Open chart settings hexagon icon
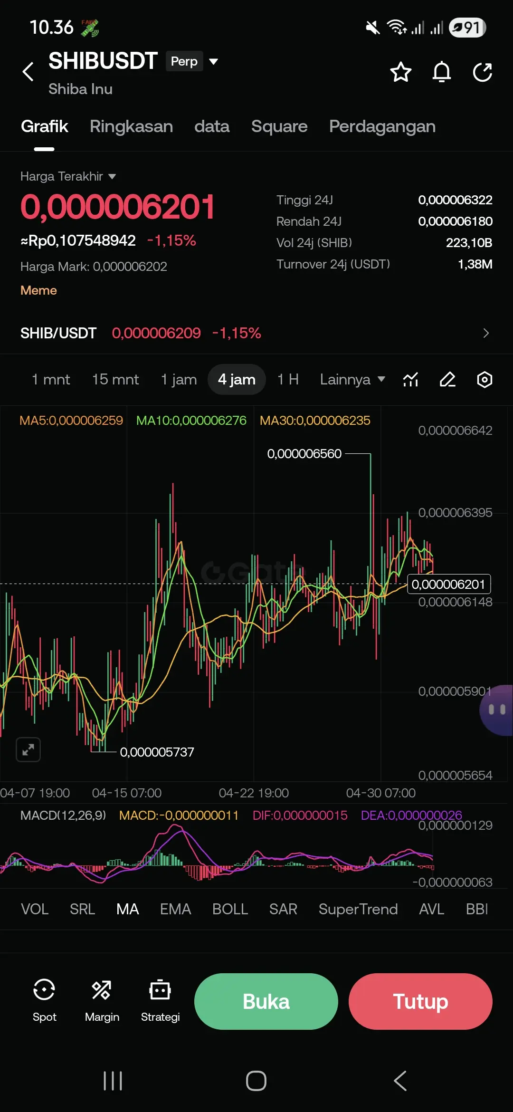Image resolution: width=513 pixels, height=1112 pixels. coord(484,379)
